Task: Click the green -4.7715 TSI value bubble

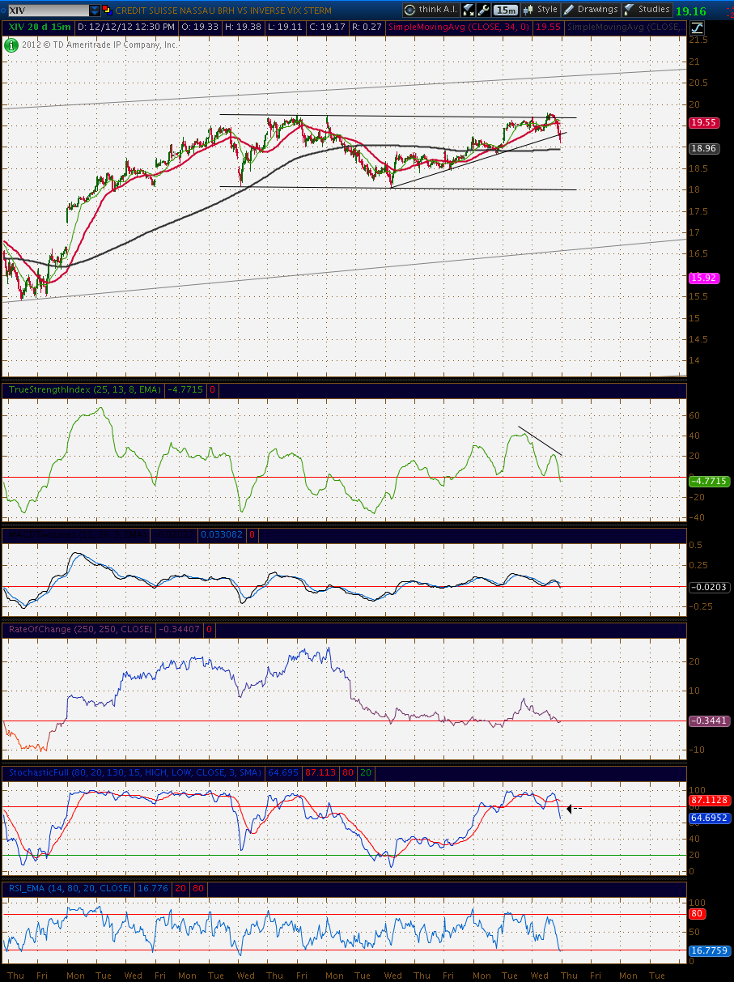Action: pyautogui.click(x=711, y=481)
